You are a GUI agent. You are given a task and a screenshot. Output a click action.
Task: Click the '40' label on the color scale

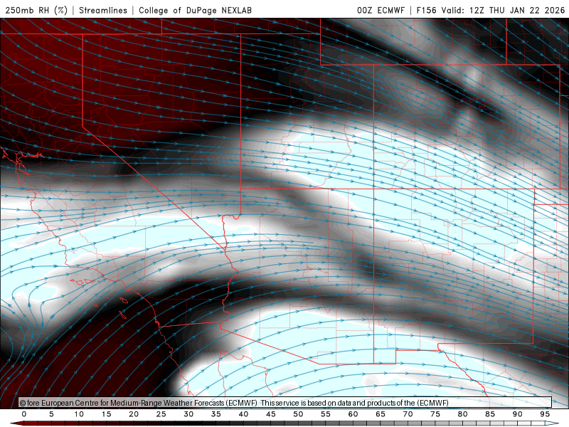pos(243,414)
